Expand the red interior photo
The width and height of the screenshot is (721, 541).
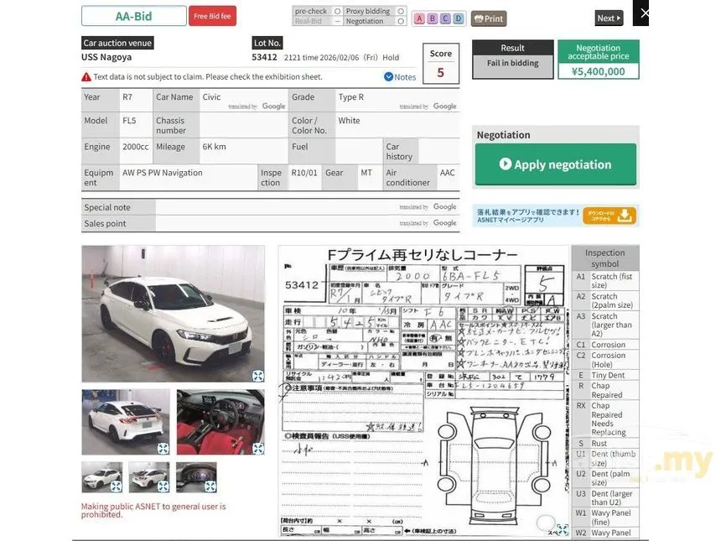[258, 448]
